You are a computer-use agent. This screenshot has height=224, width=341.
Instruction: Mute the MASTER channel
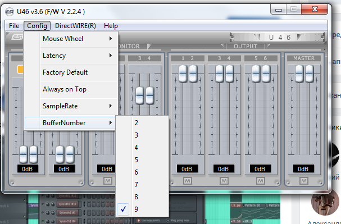tap(303, 181)
